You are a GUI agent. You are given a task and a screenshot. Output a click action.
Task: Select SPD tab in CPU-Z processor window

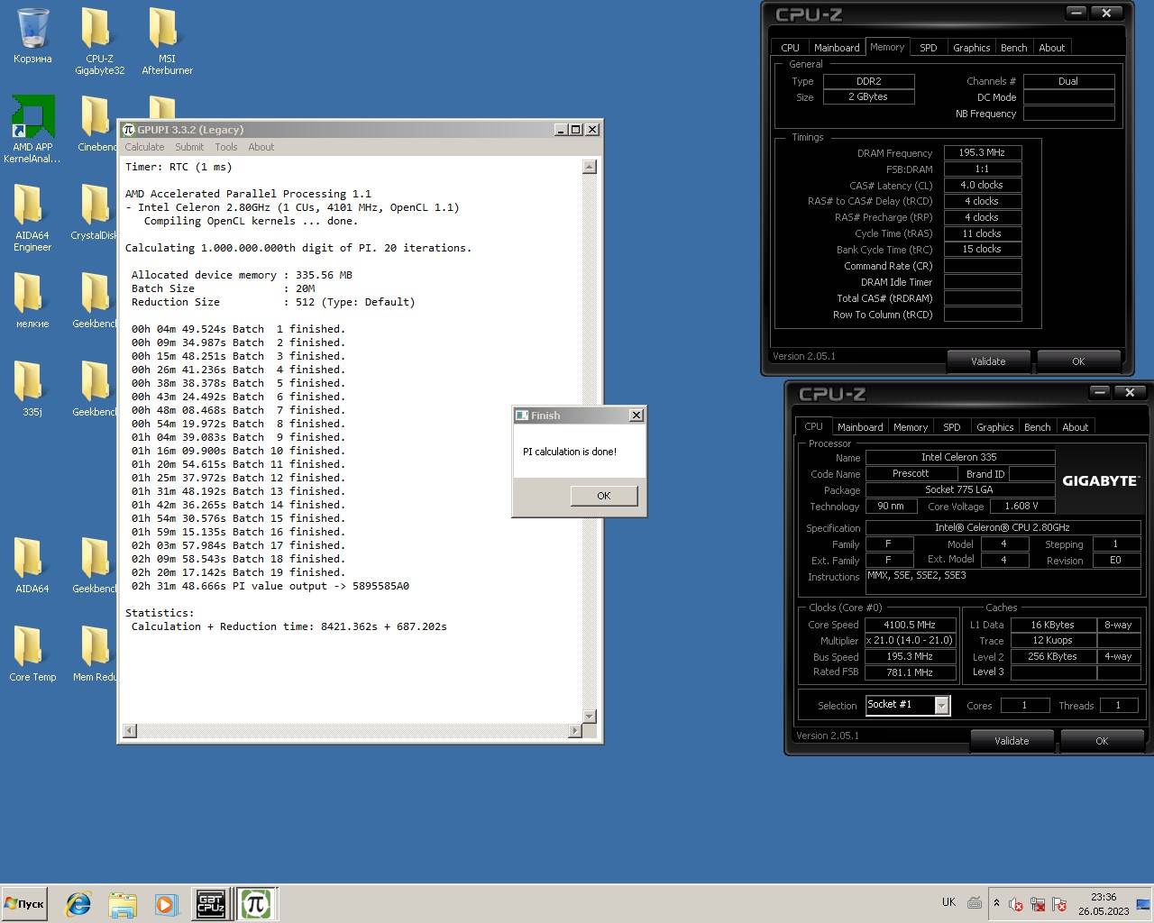coord(952,427)
